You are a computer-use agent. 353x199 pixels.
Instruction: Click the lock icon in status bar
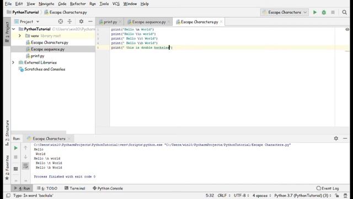click(337, 195)
